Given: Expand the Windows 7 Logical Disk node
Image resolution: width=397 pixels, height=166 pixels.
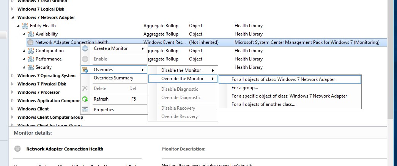Looking at the screenshot, I should coord(13,9).
